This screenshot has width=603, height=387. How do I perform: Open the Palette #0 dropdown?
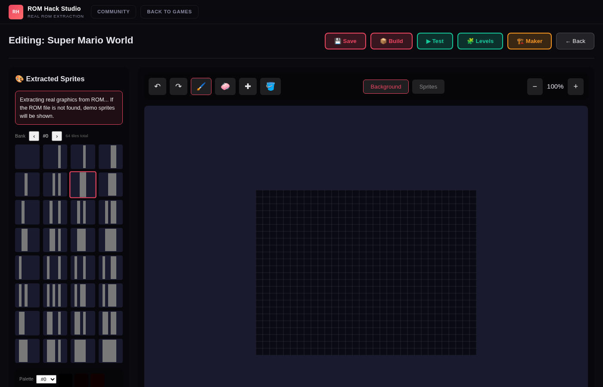pyautogui.click(x=46, y=379)
